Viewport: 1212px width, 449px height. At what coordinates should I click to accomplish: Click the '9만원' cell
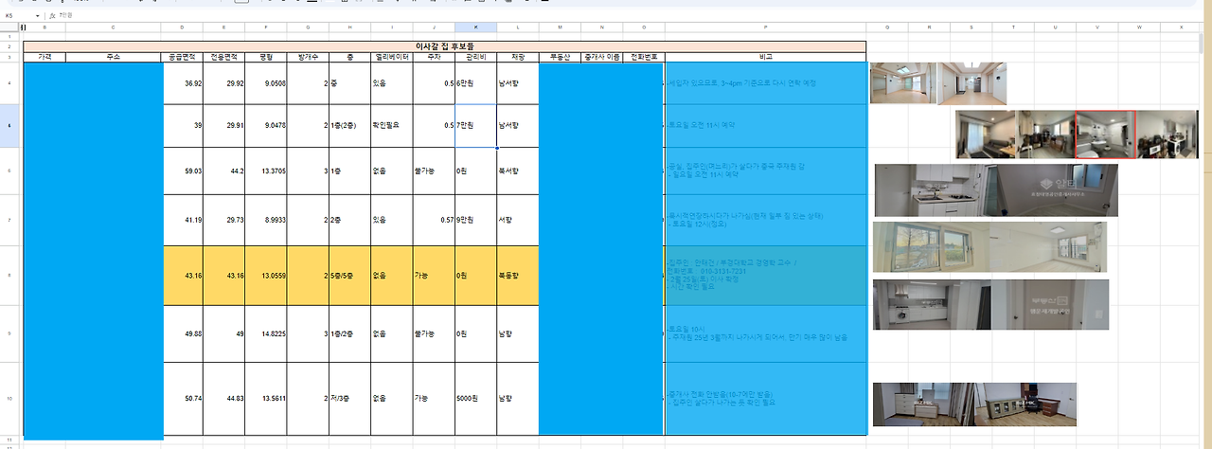(x=475, y=220)
